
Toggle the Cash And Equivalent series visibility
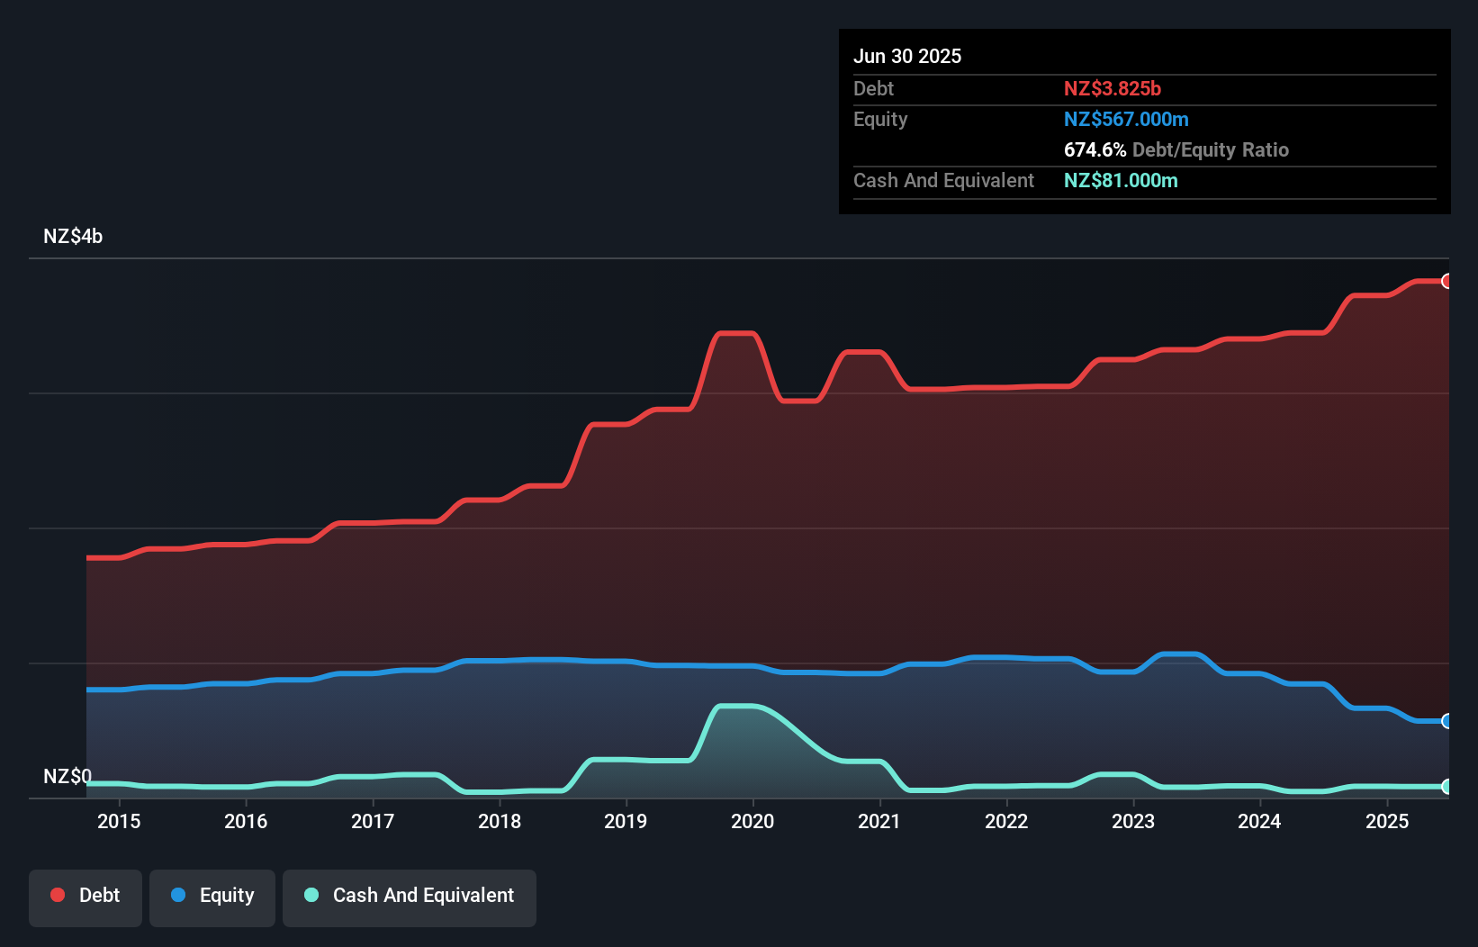[410, 895]
